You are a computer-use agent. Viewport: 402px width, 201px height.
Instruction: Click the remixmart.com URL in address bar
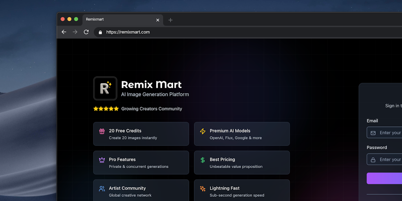pos(128,32)
